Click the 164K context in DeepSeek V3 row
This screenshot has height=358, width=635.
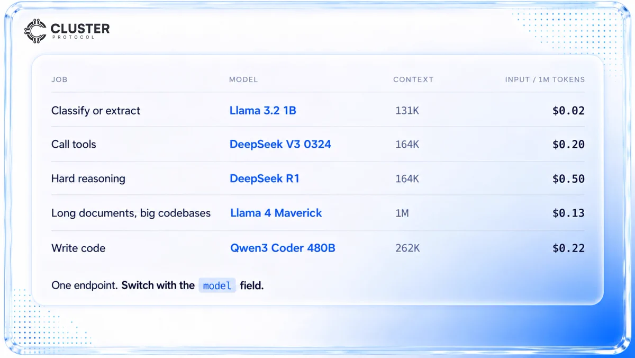click(407, 144)
